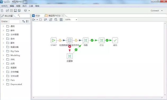Click green check between 打分 and 成功
Image resolution: width=167 pixels, height=100 pixels.
[107, 40]
